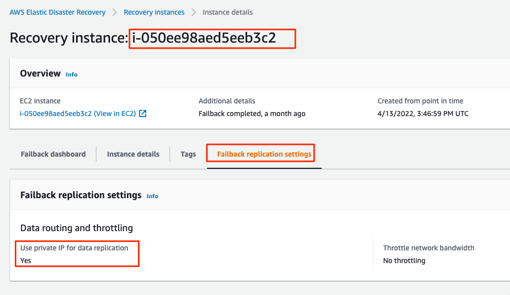Screen dimensions: 510x295
Task: Click the breadcrumb chevron after Recovery instances
Action: click(193, 12)
